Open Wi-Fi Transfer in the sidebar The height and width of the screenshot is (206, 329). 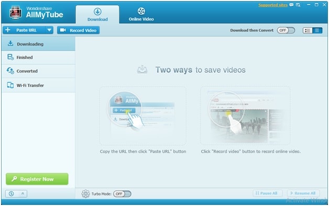[38, 85]
